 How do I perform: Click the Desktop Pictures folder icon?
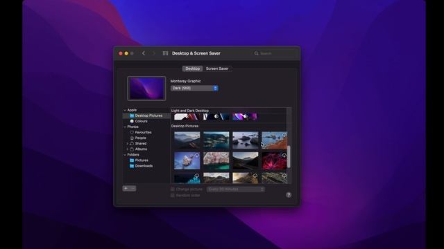(x=132, y=116)
